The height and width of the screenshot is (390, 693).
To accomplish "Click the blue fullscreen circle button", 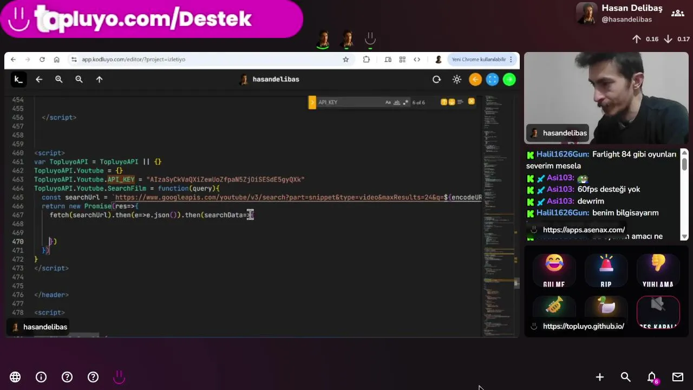I will pos(492,80).
